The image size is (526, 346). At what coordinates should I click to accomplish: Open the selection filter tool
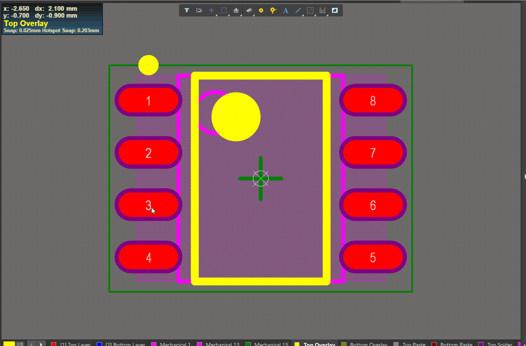click(187, 10)
